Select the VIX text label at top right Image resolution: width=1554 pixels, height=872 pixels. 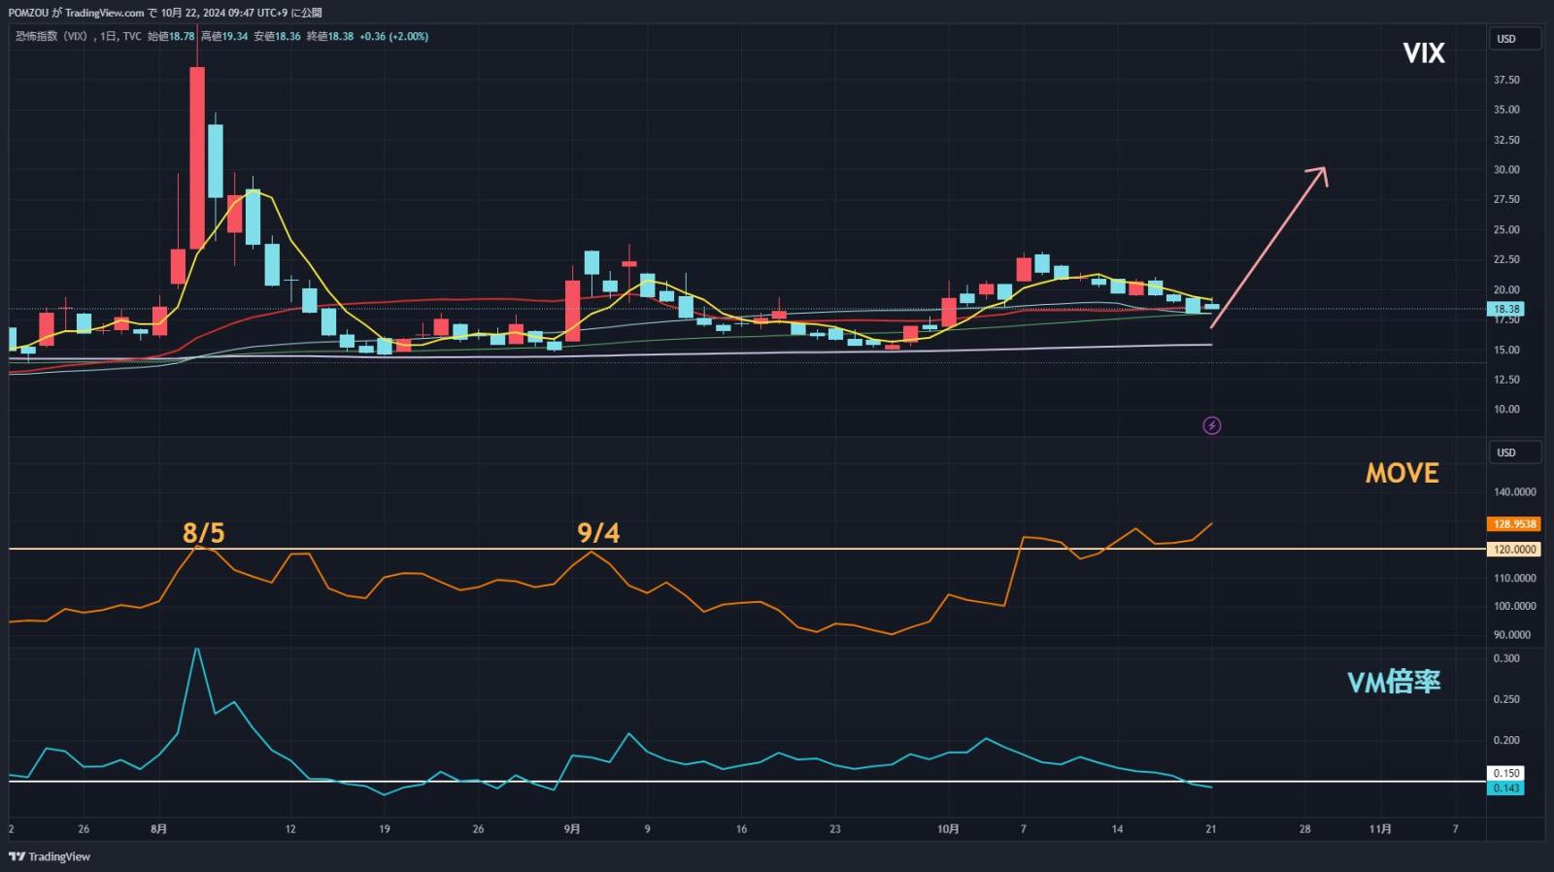(x=1424, y=53)
